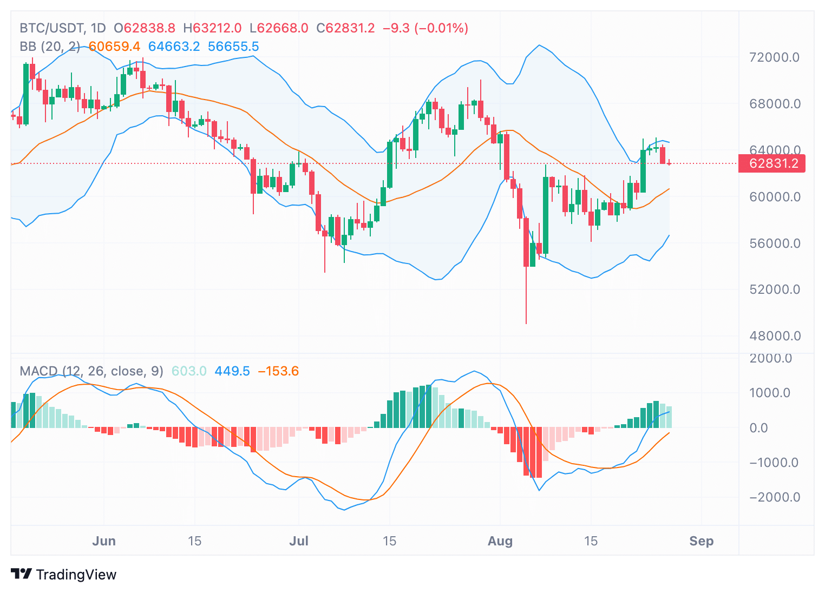Click the MACD histogram value 603.0
Screen dimensions: 825x593
(189, 371)
